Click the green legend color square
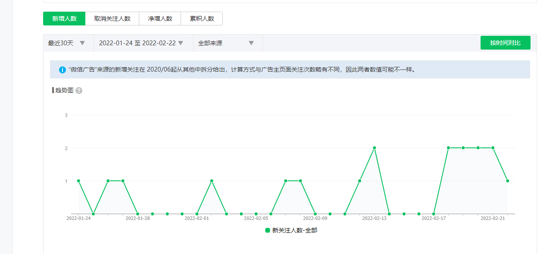 [267, 230]
